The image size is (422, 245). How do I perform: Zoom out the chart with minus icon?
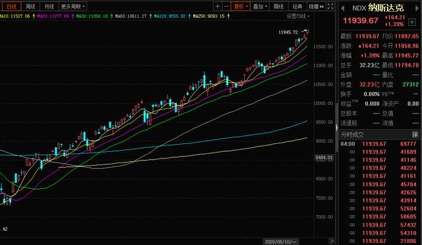point(226,6)
